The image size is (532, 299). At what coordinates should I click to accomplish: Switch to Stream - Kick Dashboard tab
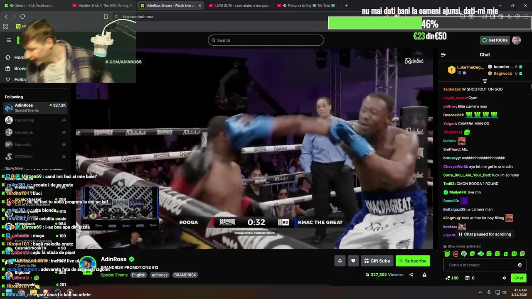(x=33, y=5)
